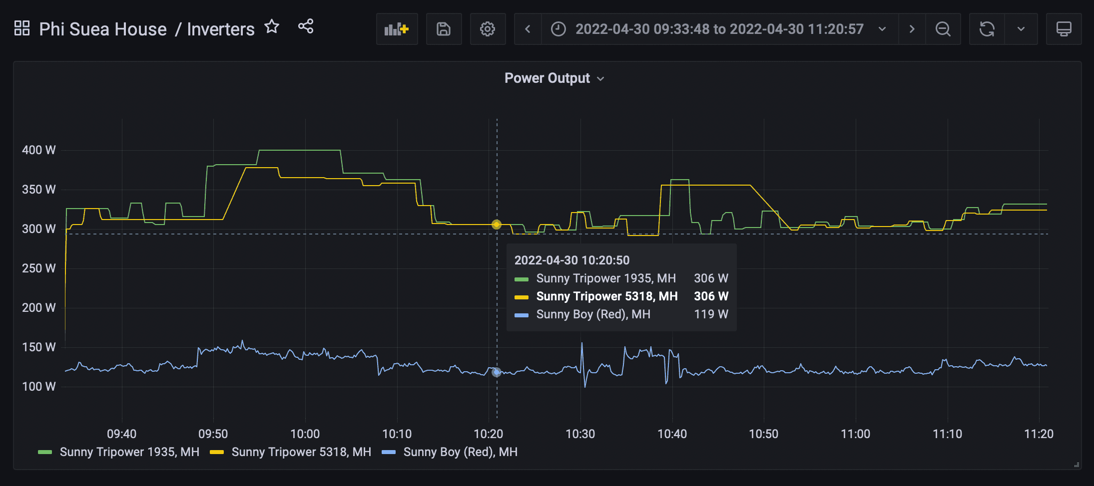Open the Phi Suea House folder link
The width and height of the screenshot is (1094, 486).
pos(103,29)
